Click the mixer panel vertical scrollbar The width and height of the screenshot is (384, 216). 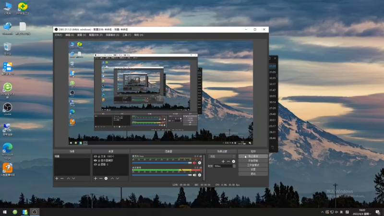[x=204, y=168]
